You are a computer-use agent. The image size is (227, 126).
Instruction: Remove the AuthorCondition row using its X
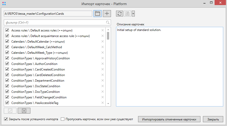[x=103, y=64]
